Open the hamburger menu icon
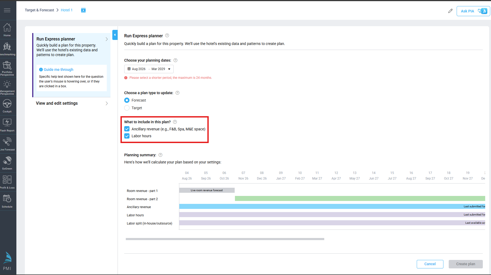 (x=7, y=10)
